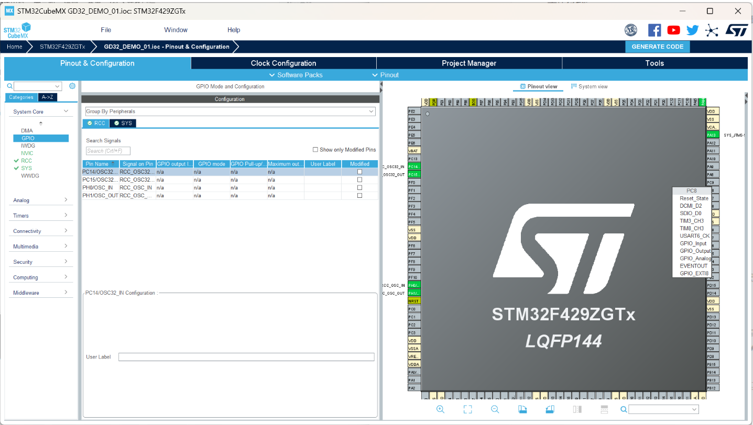Open the ST YouTube channel icon
This screenshot has width=753, height=425.
point(674,30)
